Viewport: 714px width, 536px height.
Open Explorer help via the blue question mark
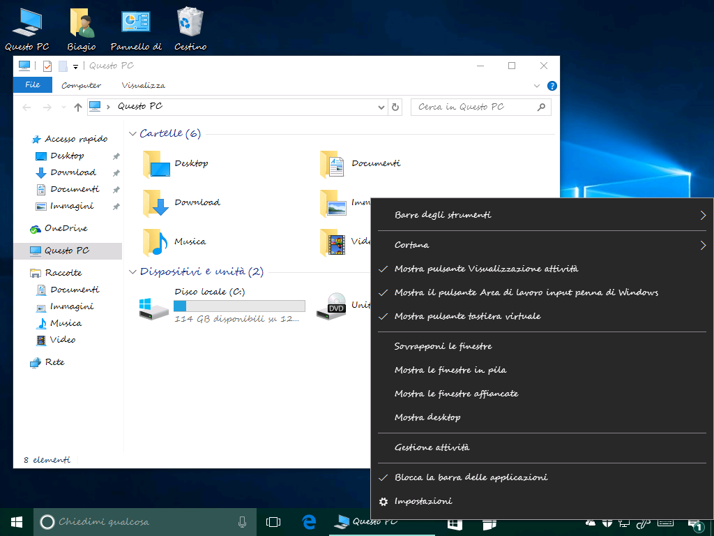552,86
